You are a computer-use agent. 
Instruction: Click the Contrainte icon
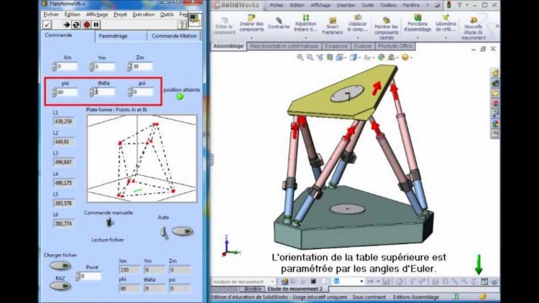coord(279,20)
